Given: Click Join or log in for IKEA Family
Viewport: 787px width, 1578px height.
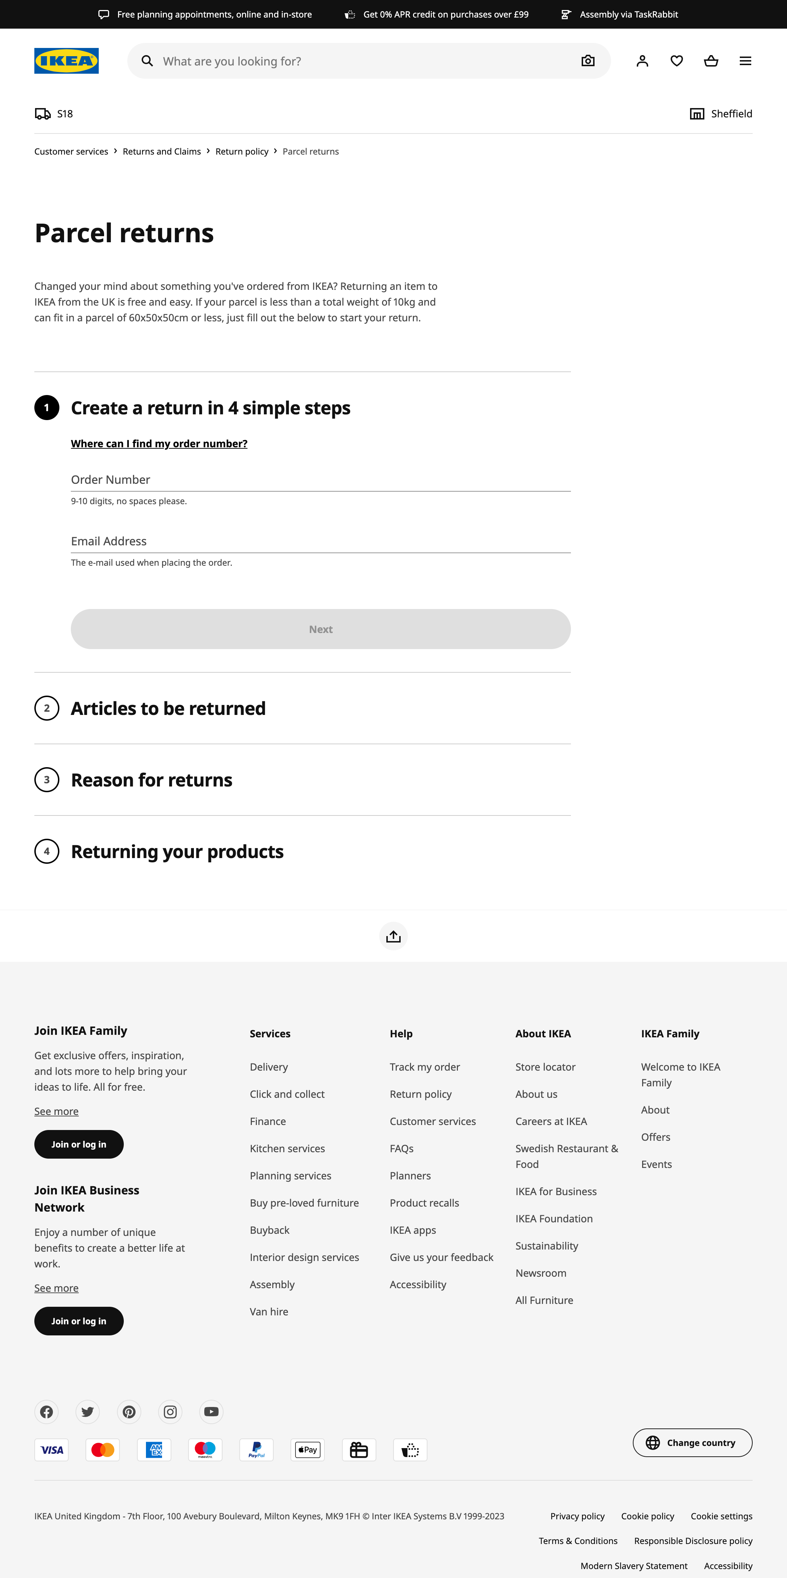Looking at the screenshot, I should (78, 1144).
